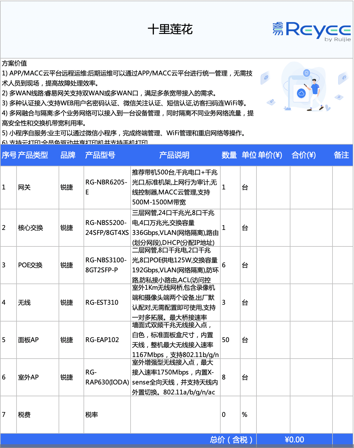Click the cloud management illustration
Screen dimensions: 354x448
[x=304, y=87]
